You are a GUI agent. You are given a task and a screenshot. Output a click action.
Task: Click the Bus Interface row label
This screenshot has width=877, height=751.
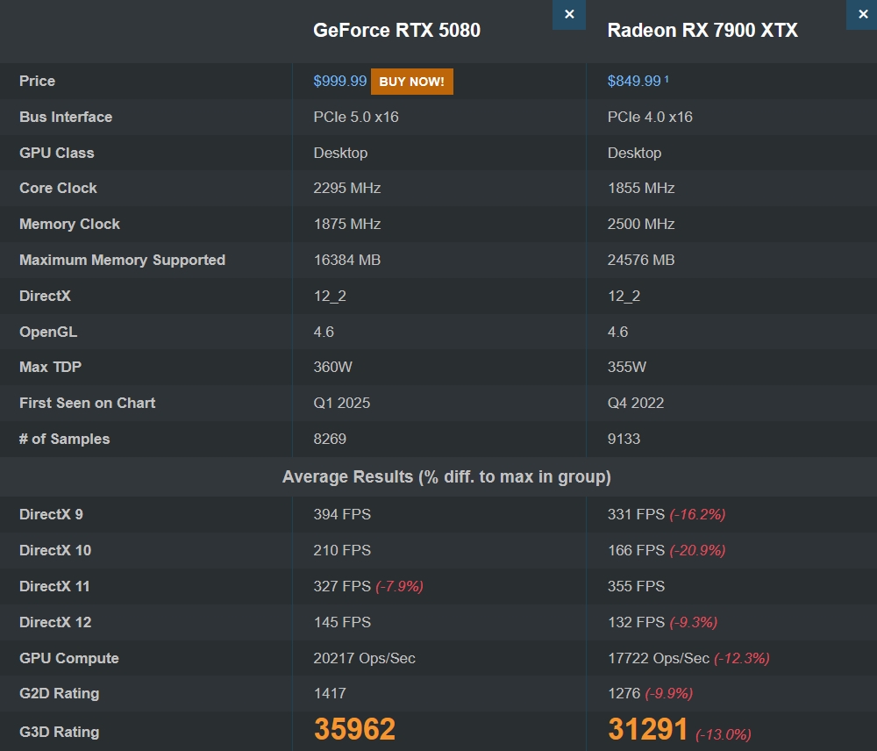coord(66,117)
